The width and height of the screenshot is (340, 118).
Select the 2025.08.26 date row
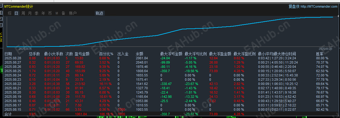click(x=13, y=67)
